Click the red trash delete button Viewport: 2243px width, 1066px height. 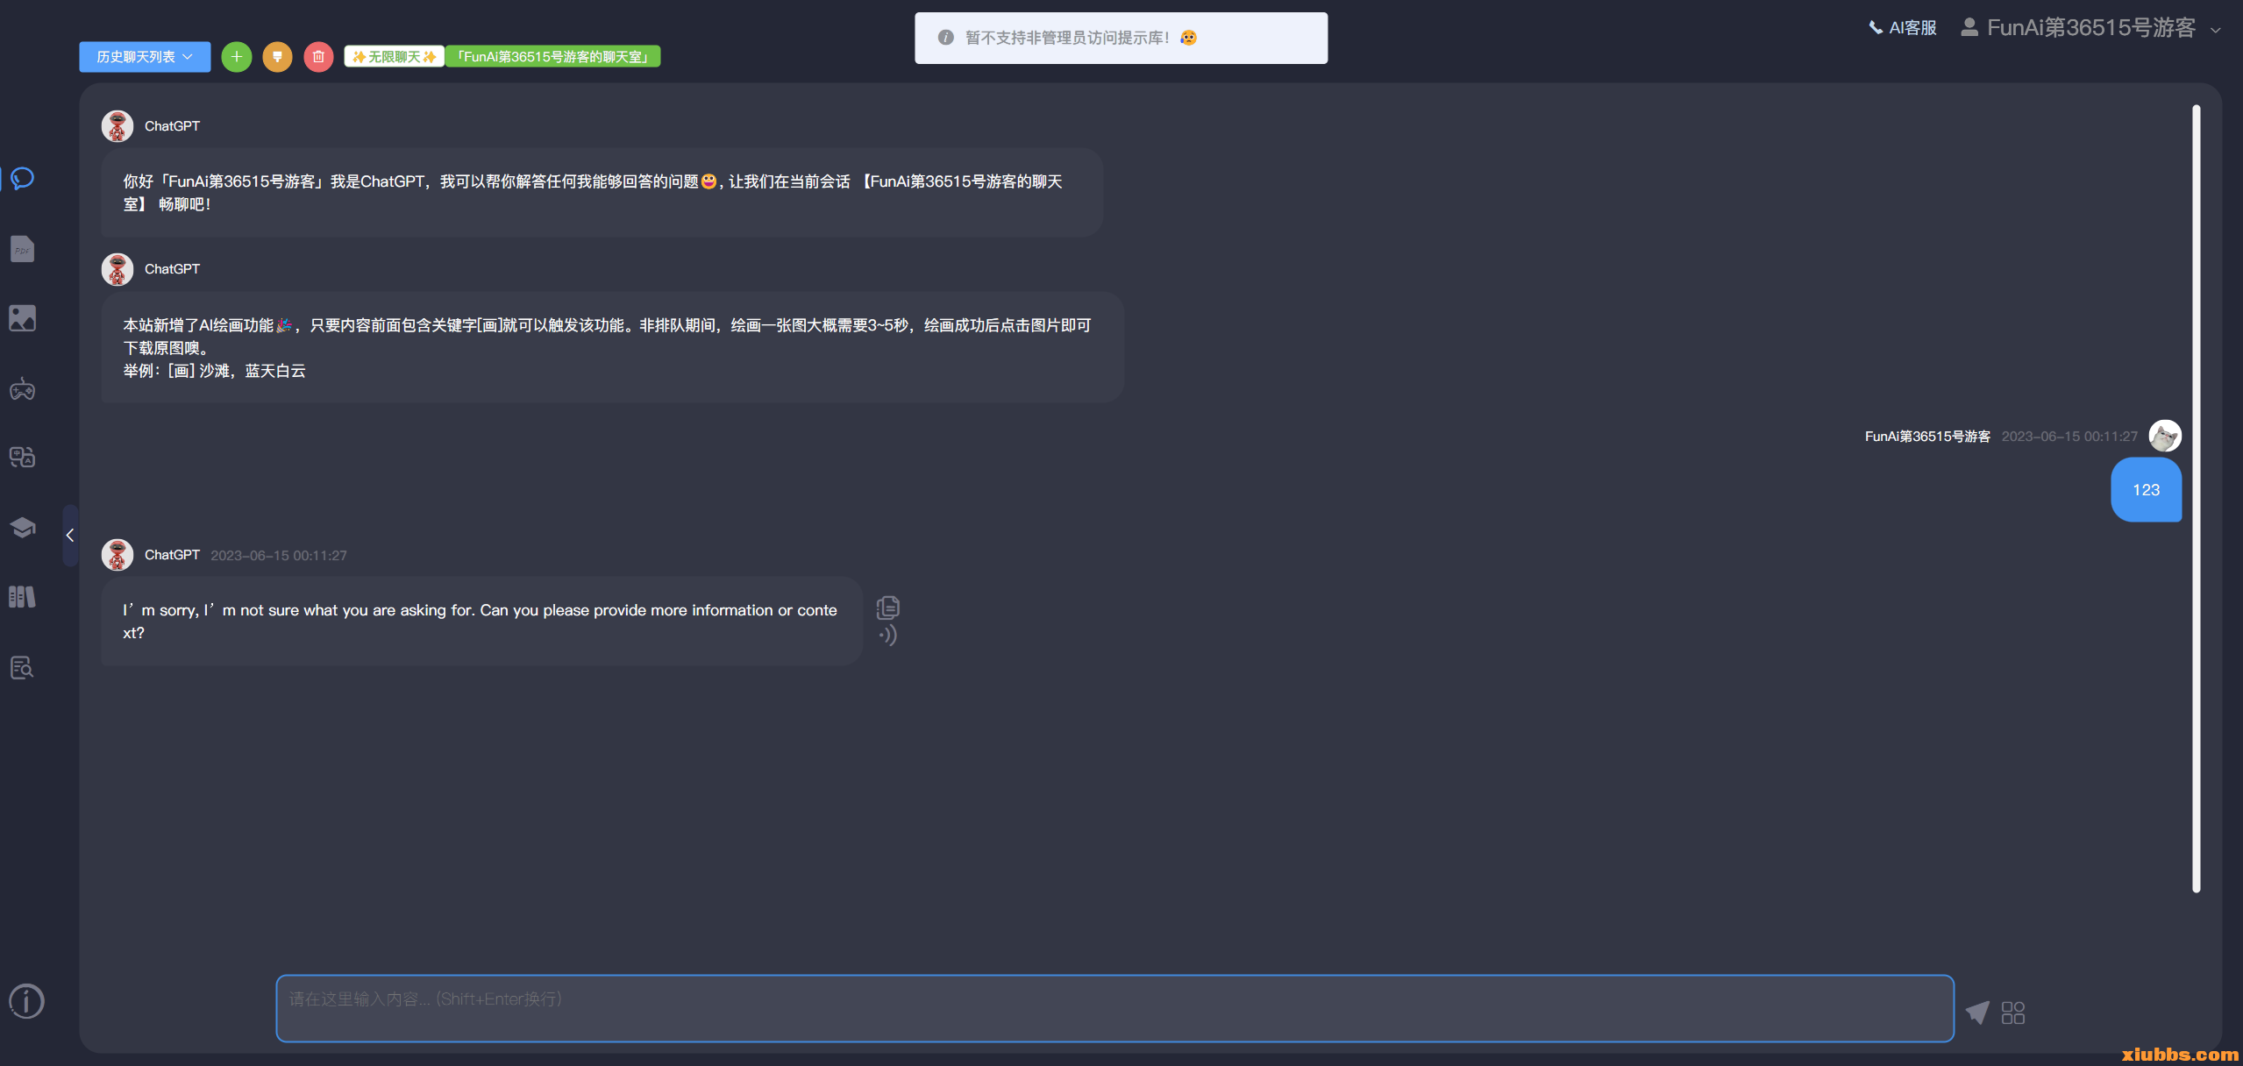click(x=318, y=57)
